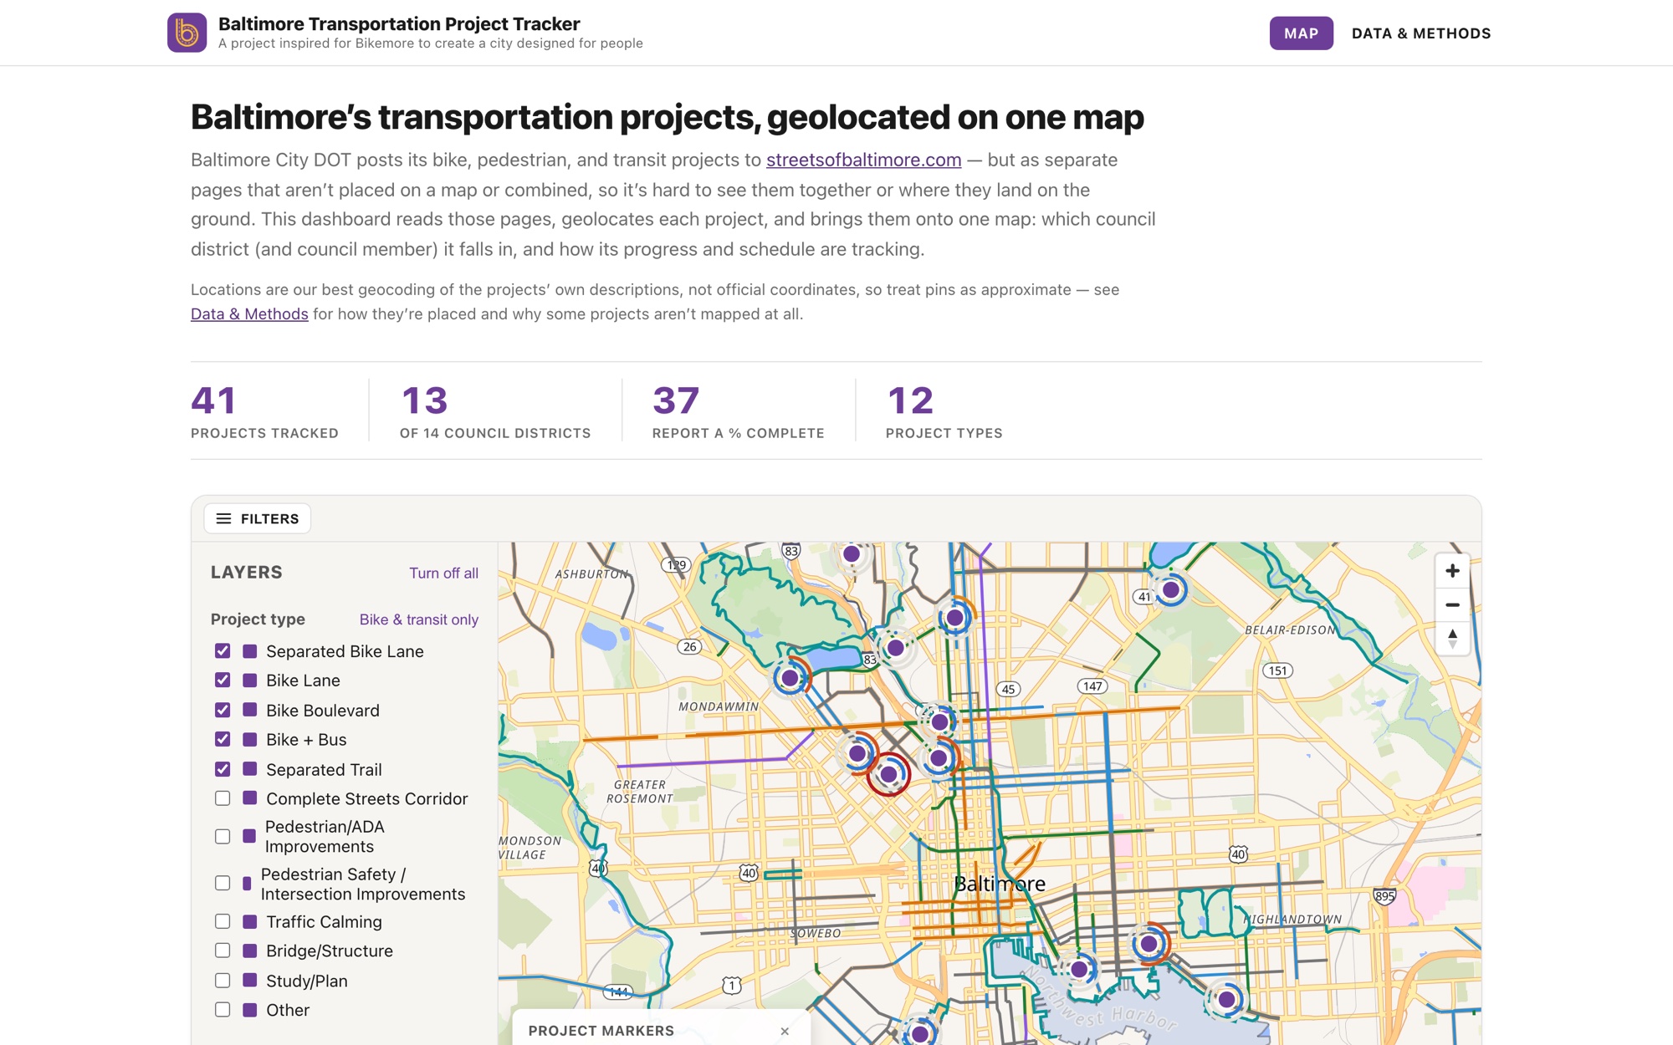
Task: Click the project marker near Belair-Edison
Action: [1171, 589]
